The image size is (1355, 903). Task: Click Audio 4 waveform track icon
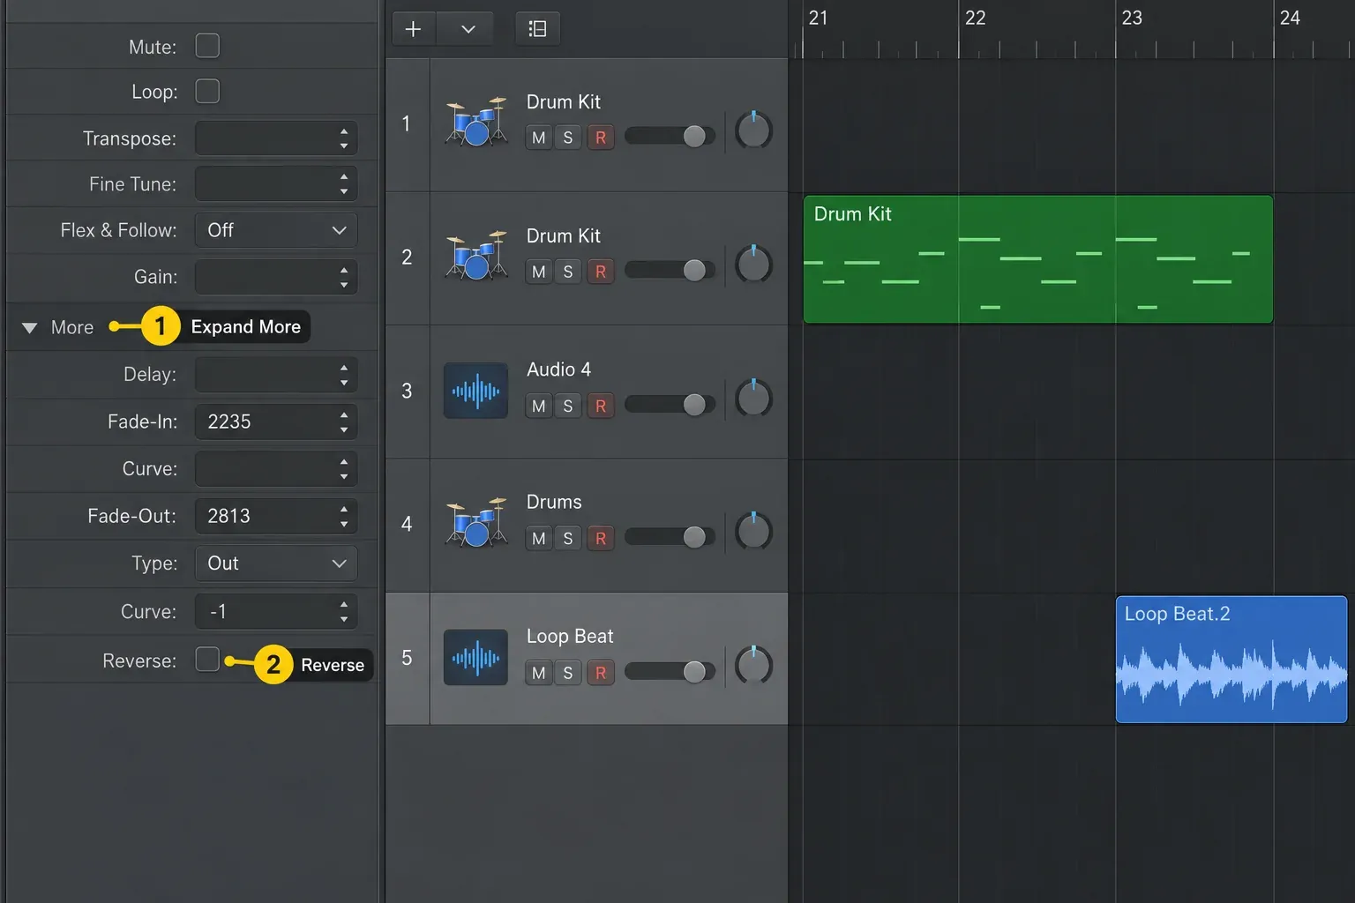pos(475,391)
